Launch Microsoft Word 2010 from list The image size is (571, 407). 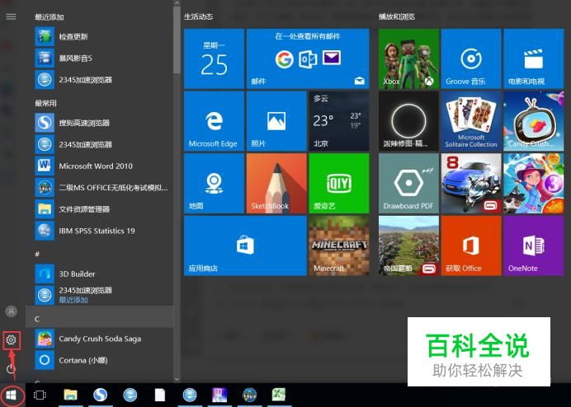pos(99,166)
